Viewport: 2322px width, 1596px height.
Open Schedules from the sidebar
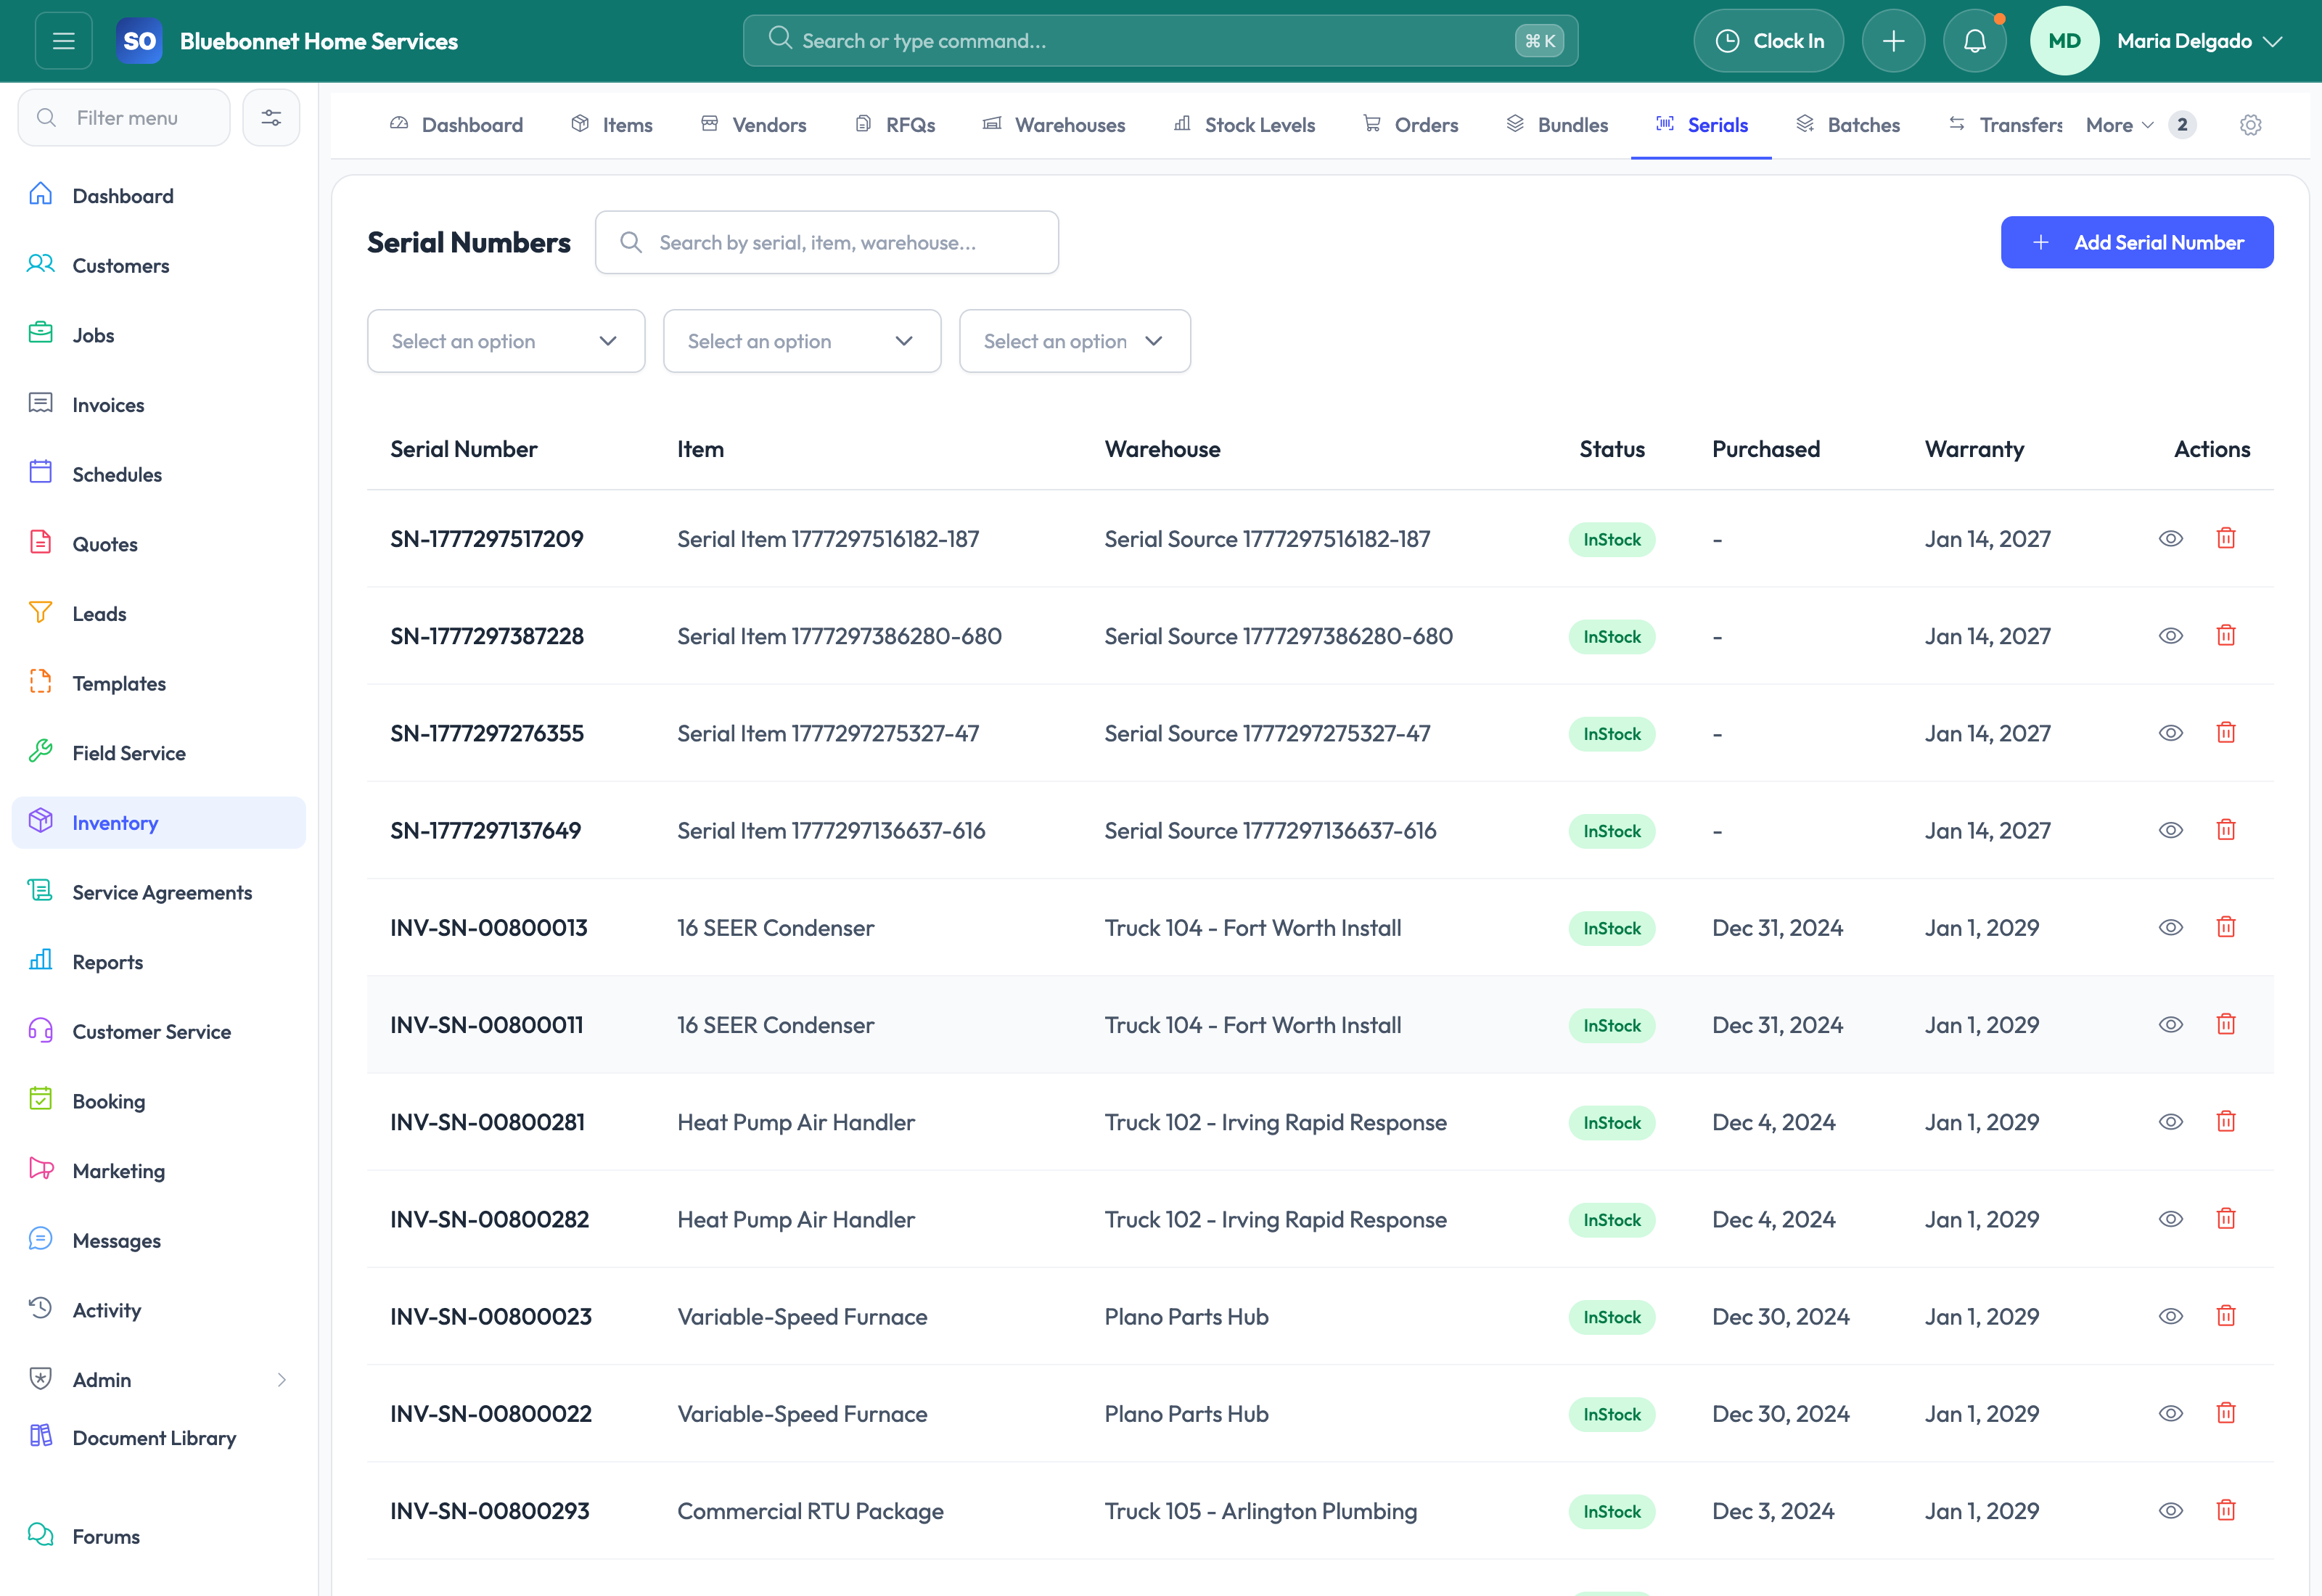(159, 474)
